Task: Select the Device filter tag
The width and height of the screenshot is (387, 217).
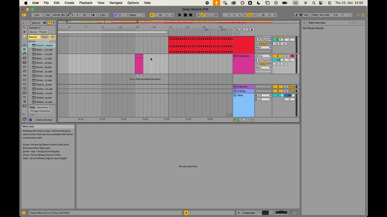Action: point(33,32)
